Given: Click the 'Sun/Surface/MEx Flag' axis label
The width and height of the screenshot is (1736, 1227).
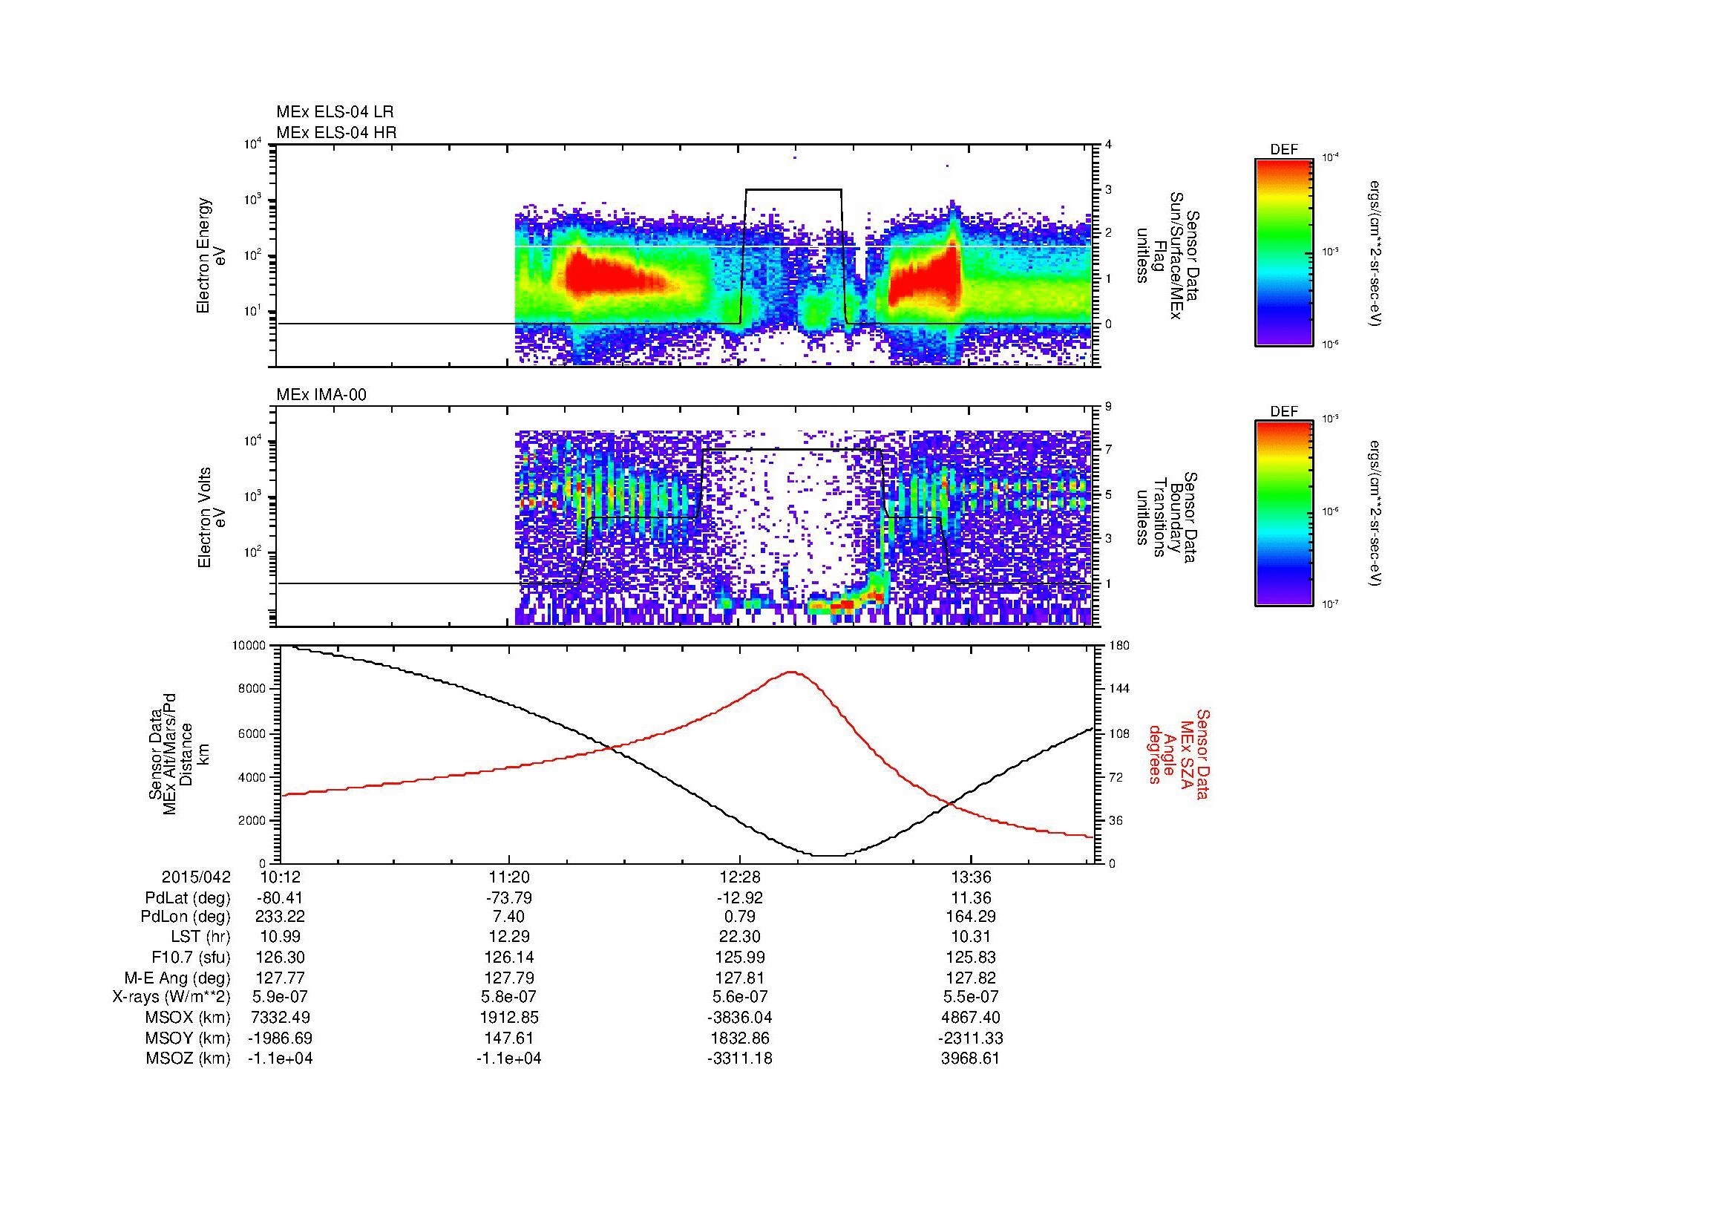Looking at the screenshot, I should point(1167,255).
